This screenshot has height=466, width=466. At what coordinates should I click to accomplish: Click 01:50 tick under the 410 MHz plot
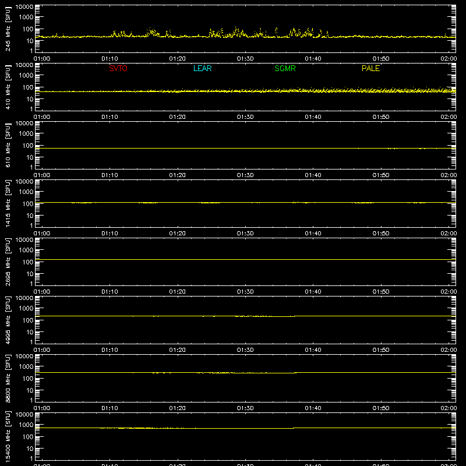pos(381,117)
